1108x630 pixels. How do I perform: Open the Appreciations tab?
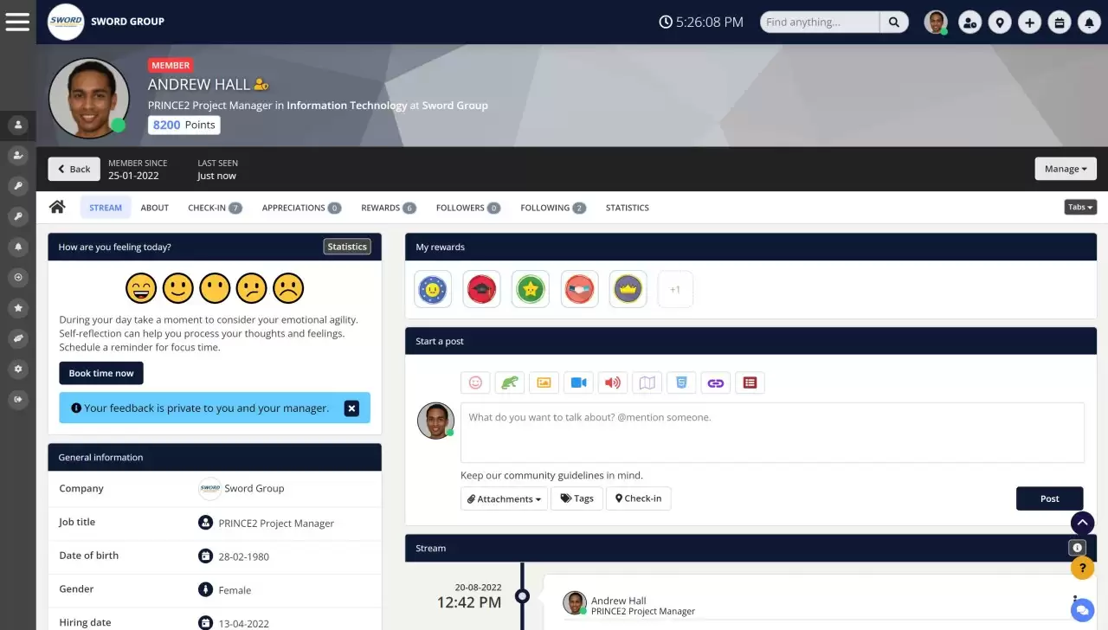(301, 207)
